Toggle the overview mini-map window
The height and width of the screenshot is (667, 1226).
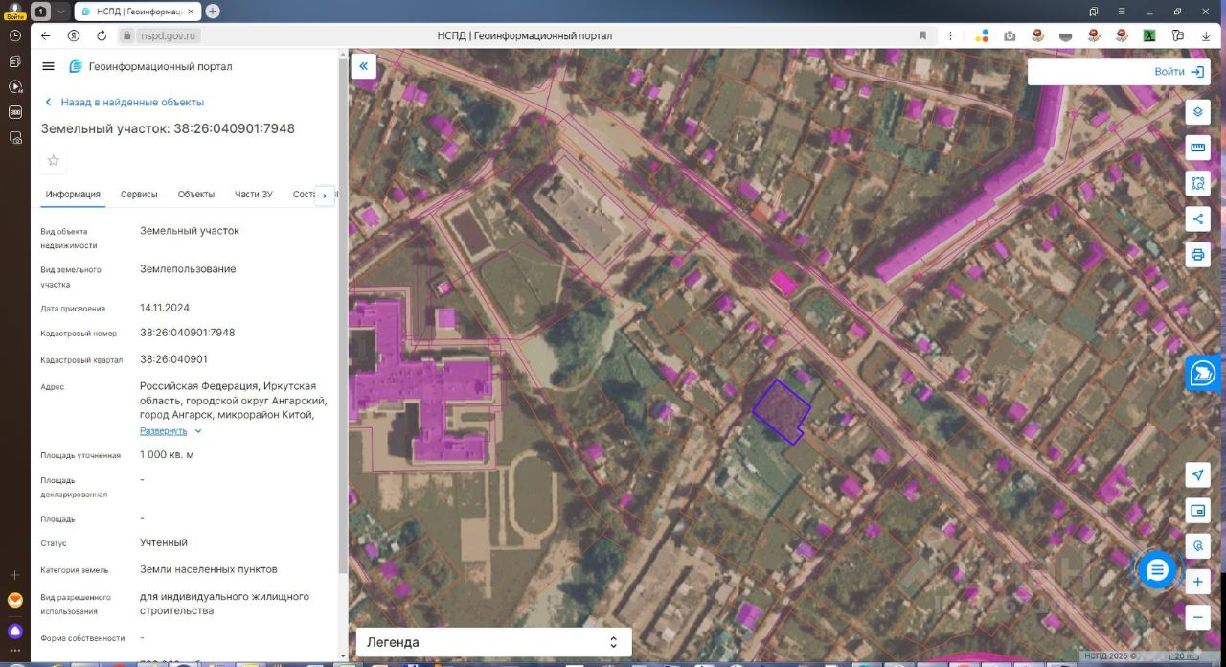pos(1197,510)
